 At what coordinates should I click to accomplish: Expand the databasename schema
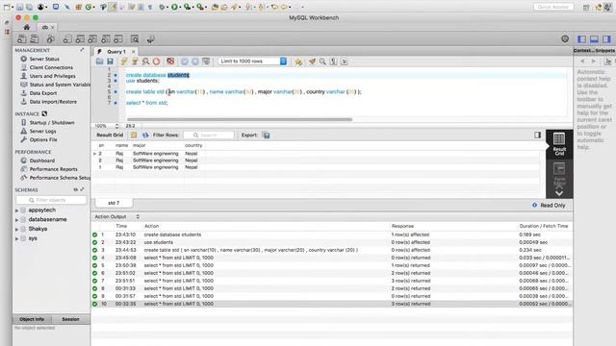click(17, 220)
